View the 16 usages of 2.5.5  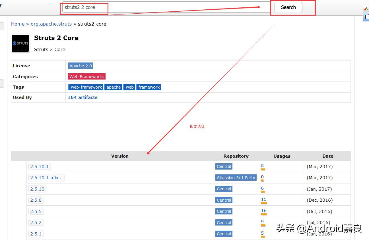(264, 211)
